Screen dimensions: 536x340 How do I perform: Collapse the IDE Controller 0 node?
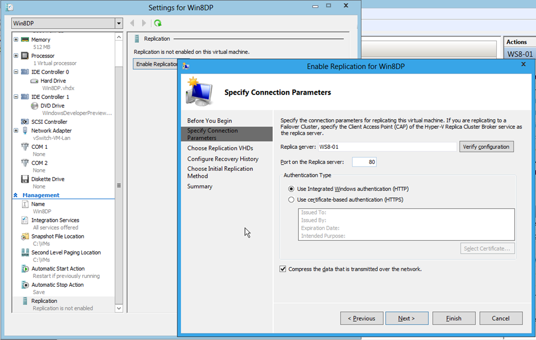click(16, 72)
